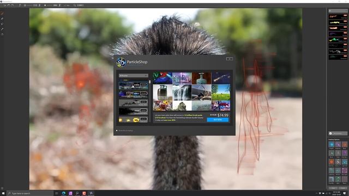Select the highlighted first brush pack in the list
Viewport: 349px width, 196px height.
(133, 85)
